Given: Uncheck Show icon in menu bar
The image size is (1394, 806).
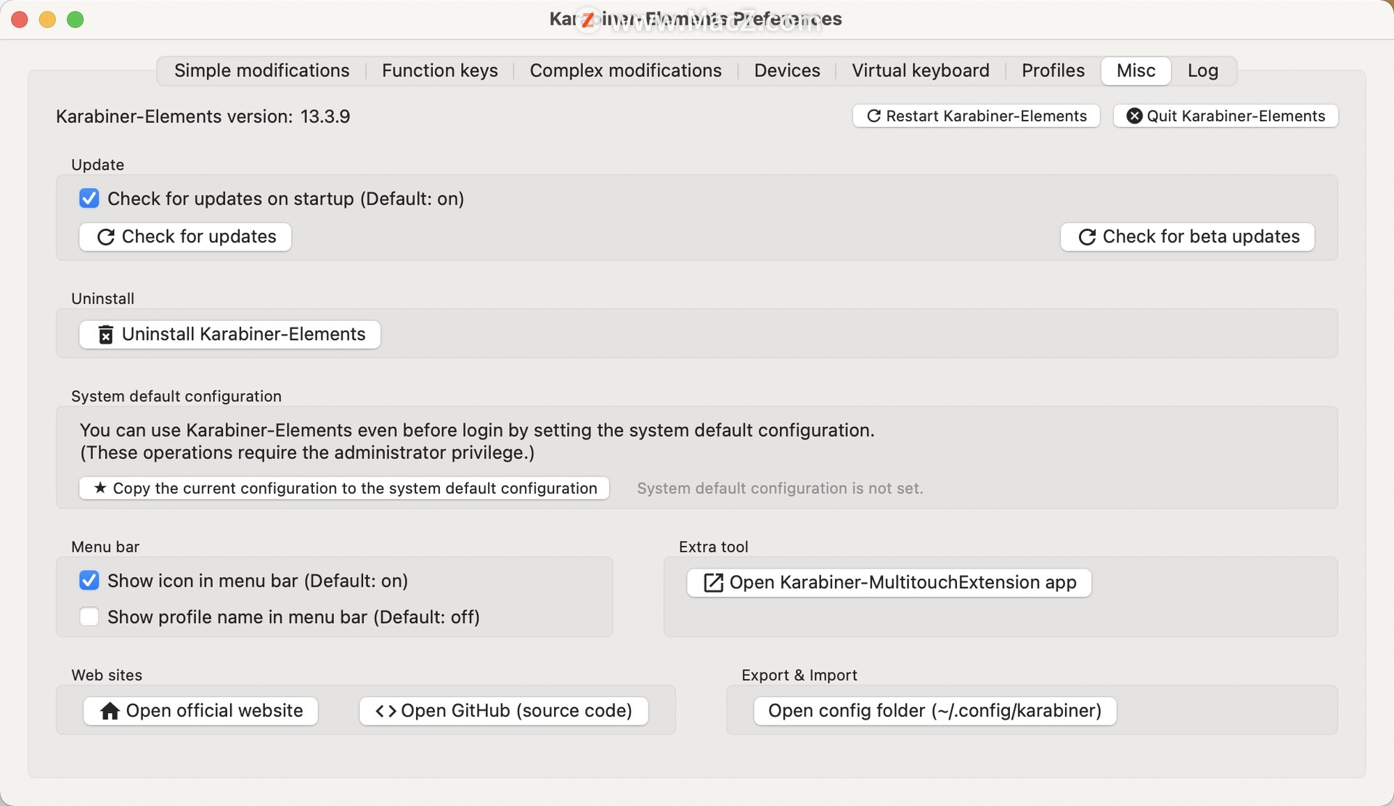Looking at the screenshot, I should (x=89, y=580).
